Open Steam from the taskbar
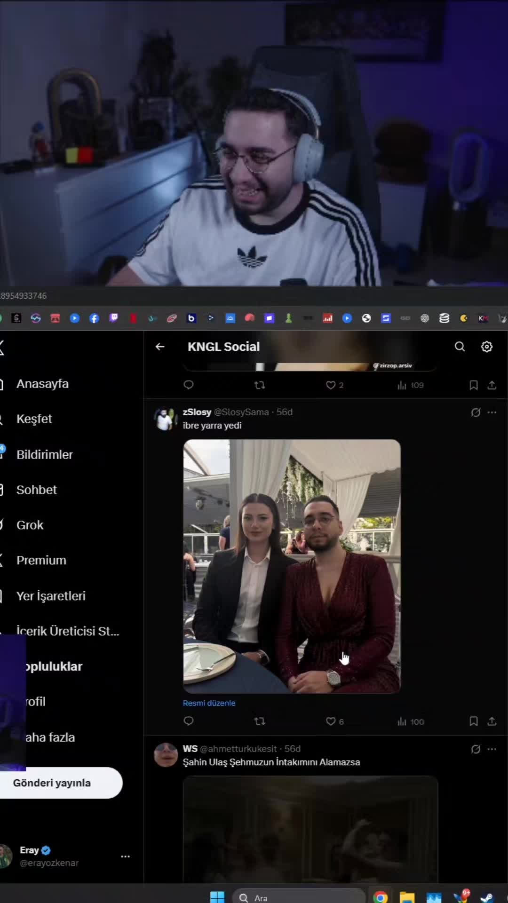 click(x=487, y=897)
